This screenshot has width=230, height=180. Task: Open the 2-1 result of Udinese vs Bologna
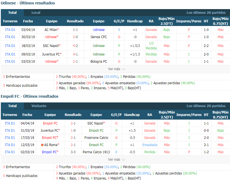click(x=75, y=62)
